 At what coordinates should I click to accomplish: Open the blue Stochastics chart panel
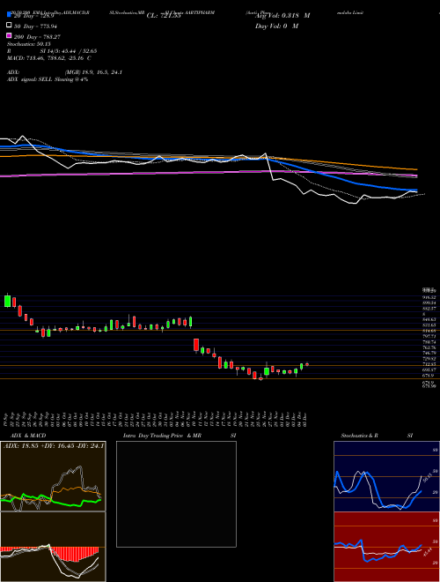tap(386, 476)
